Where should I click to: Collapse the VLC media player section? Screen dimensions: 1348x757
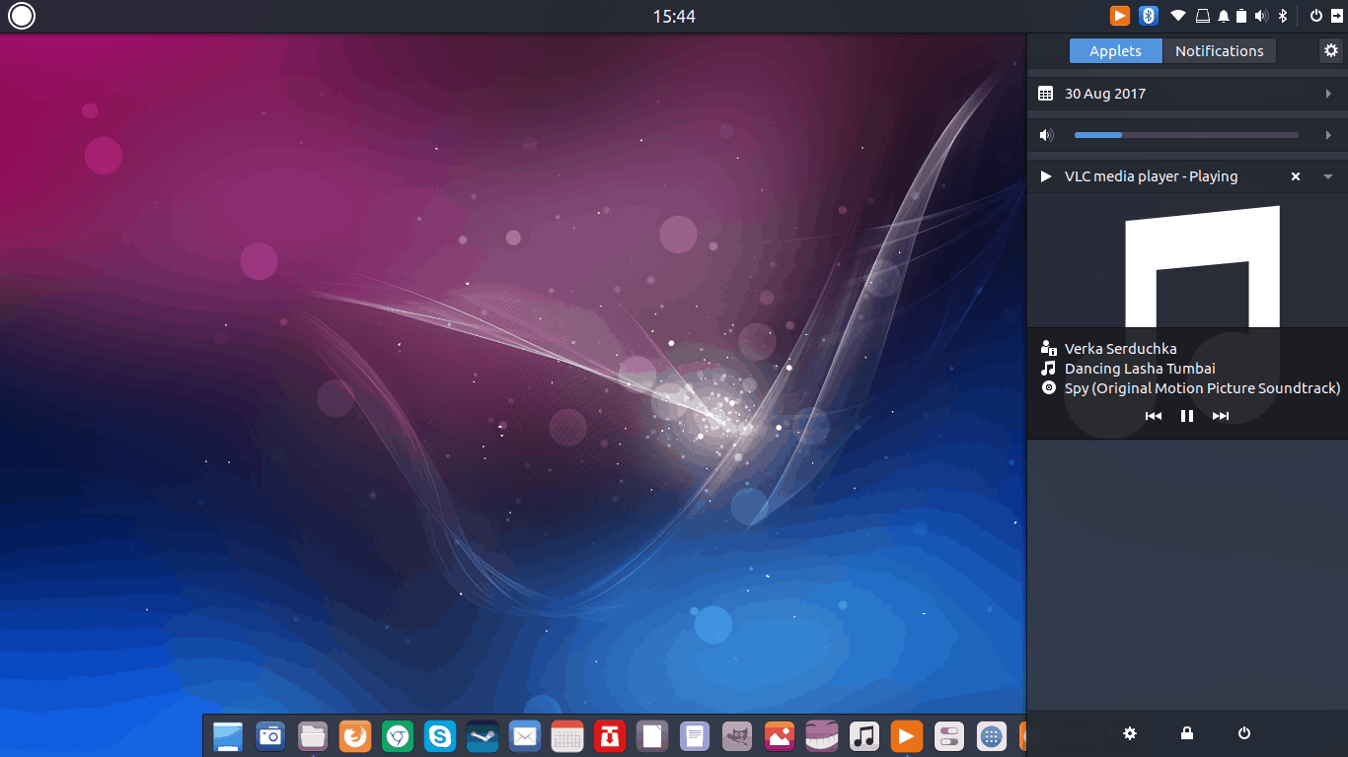coord(1328,176)
